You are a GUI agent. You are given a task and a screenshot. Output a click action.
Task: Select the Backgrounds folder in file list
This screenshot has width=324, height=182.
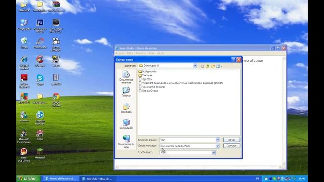click(147, 71)
